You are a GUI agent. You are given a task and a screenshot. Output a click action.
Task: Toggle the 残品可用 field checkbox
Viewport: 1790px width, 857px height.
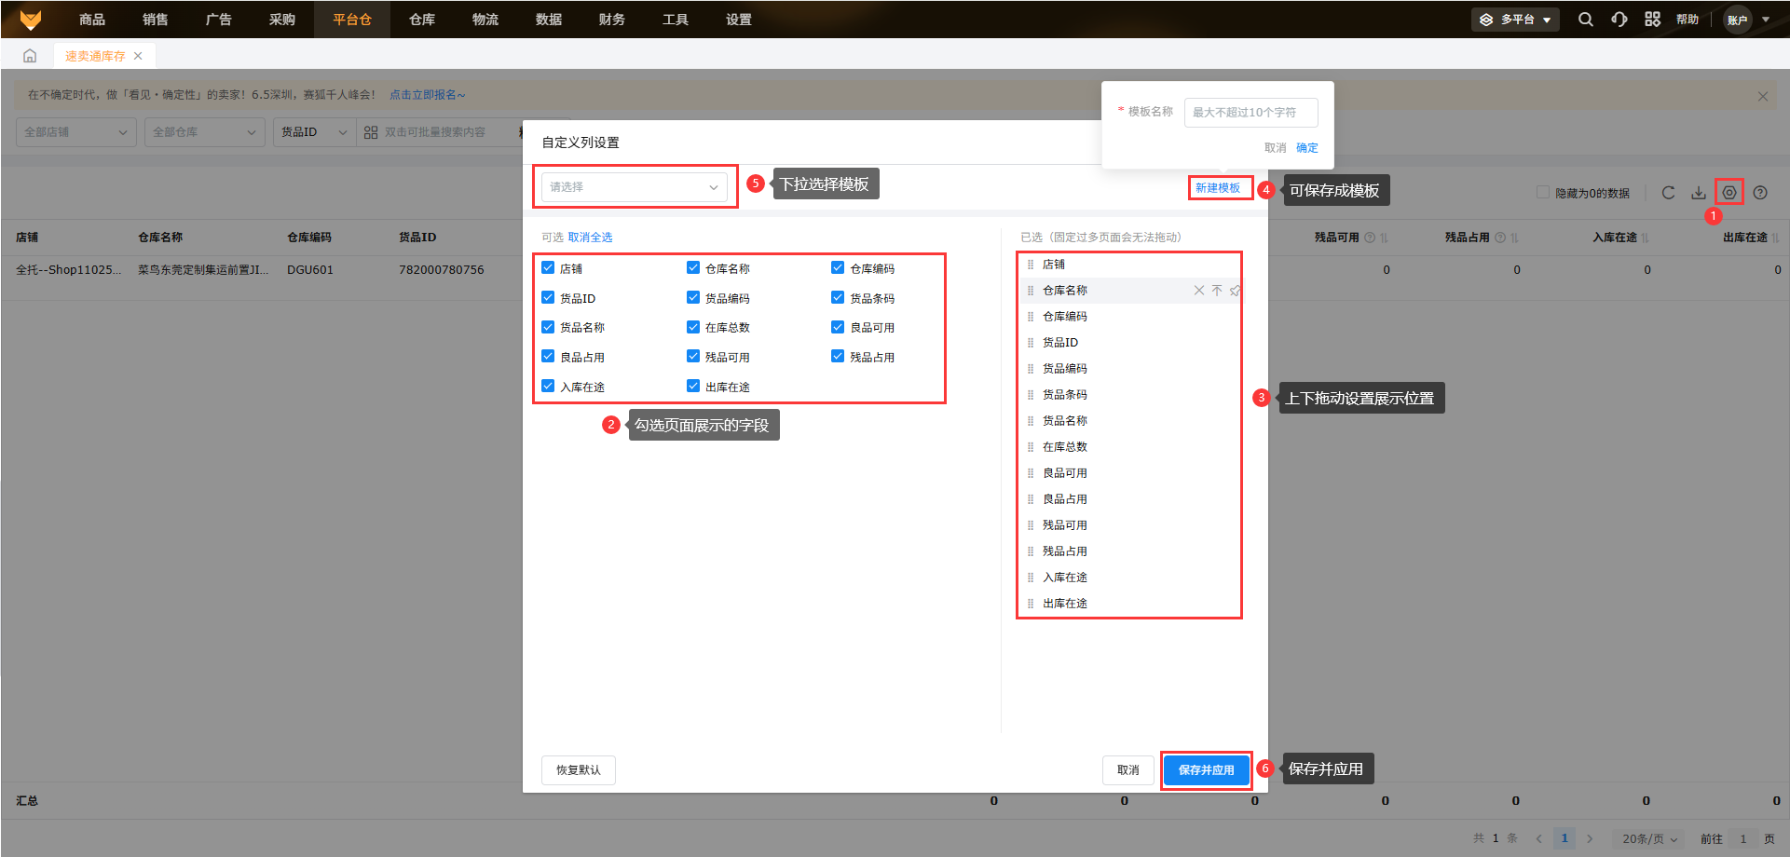693,357
